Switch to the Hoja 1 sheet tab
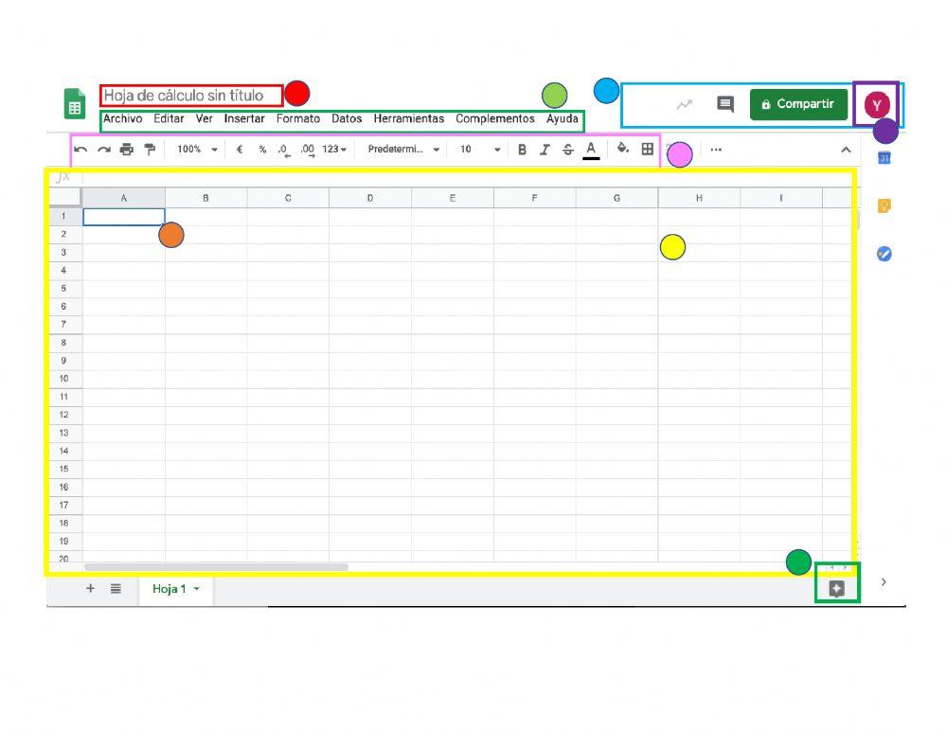 click(169, 588)
